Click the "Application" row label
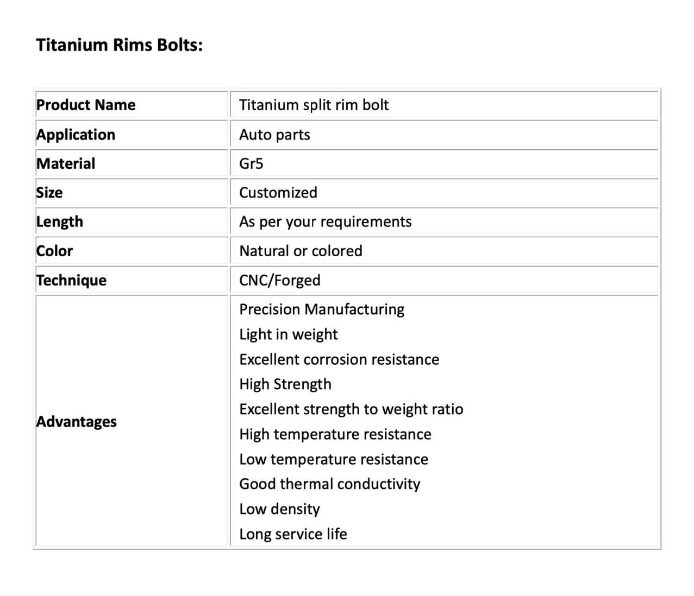This screenshot has width=694, height=596. click(x=76, y=135)
